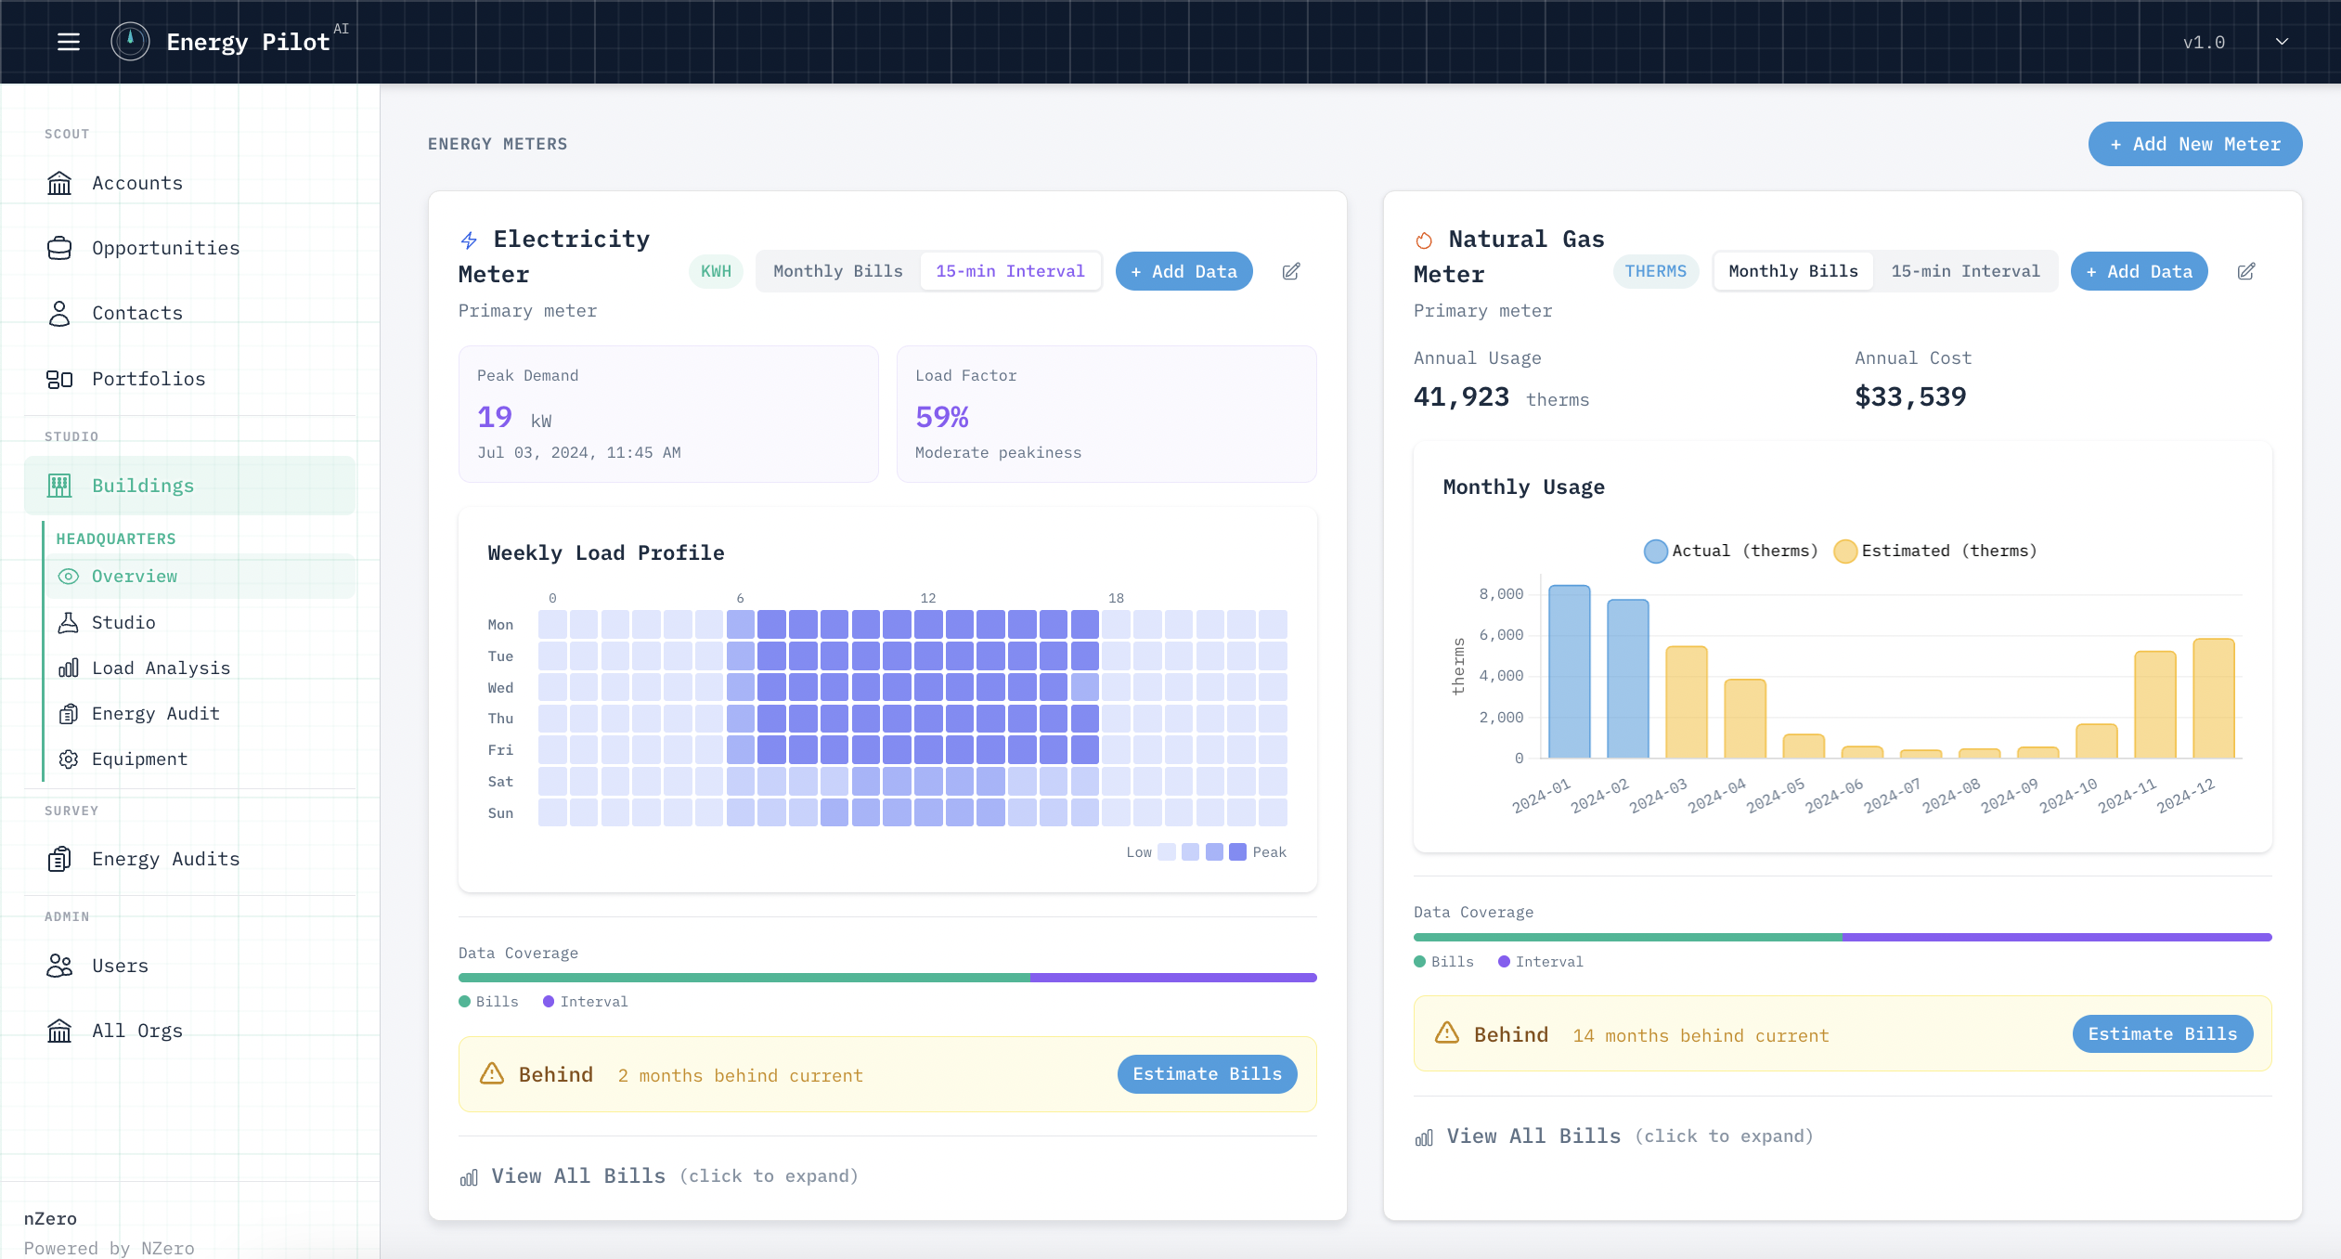Viewport: 2341px width, 1259px height.
Task: Open the Overview item under Headquarters
Action: [134, 576]
